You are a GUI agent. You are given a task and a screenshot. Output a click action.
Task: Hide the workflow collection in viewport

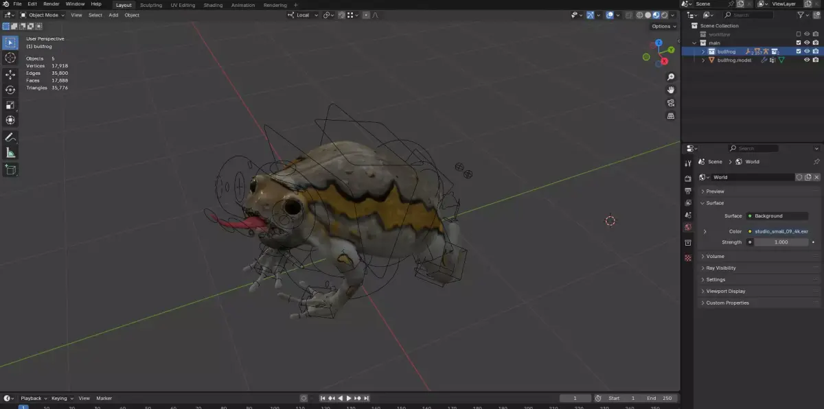coord(807,34)
